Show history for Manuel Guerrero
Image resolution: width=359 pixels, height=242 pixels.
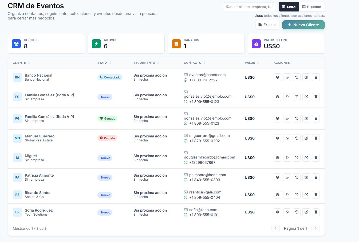click(x=297, y=138)
